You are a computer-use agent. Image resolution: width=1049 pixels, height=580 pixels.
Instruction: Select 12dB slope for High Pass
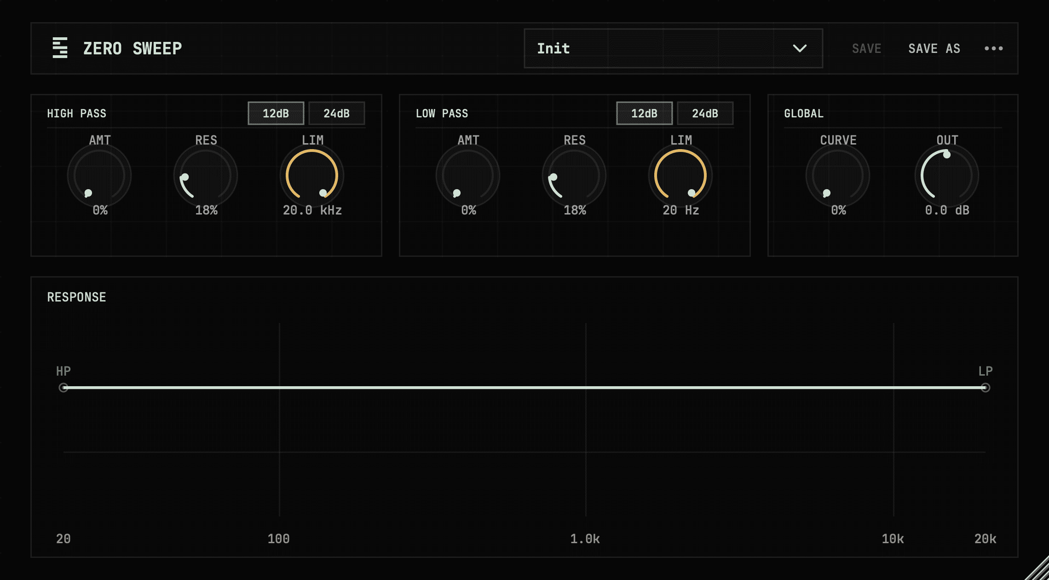coord(276,113)
